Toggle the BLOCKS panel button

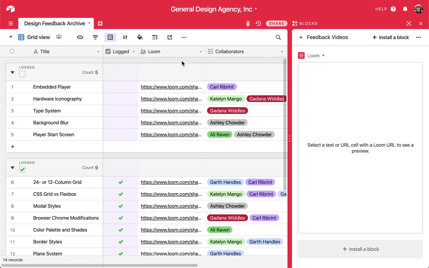pos(305,23)
